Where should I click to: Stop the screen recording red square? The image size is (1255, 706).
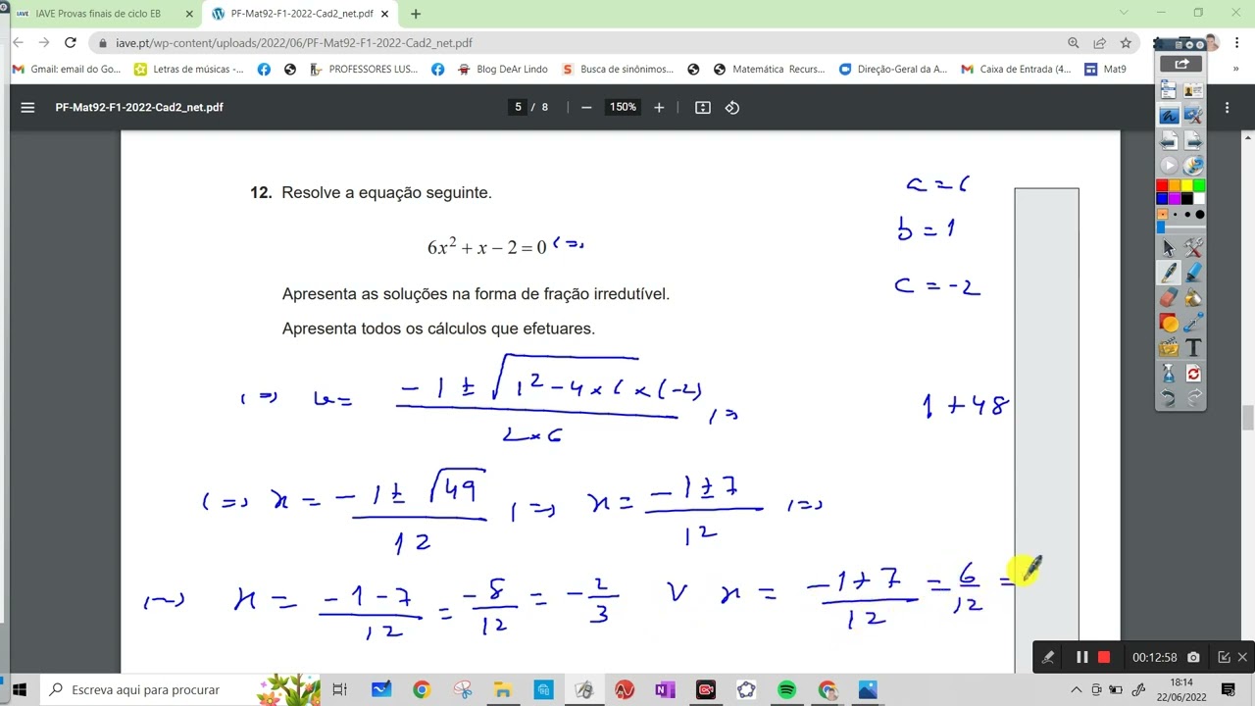point(1103,657)
